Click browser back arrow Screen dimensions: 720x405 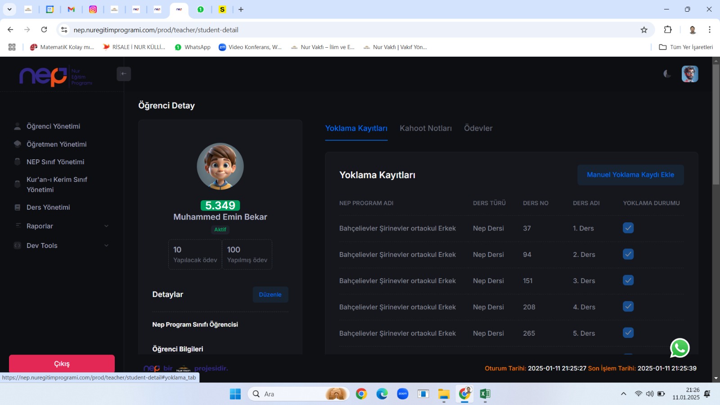point(10,30)
